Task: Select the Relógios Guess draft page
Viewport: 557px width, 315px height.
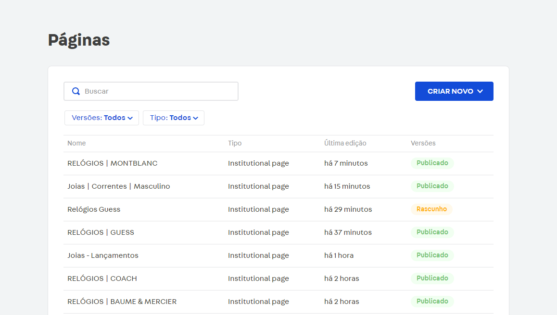Action: [x=94, y=209]
